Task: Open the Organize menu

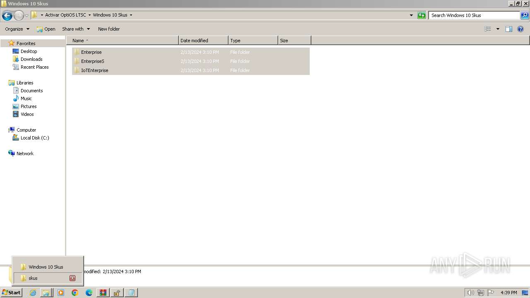Action: [x=17, y=29]
